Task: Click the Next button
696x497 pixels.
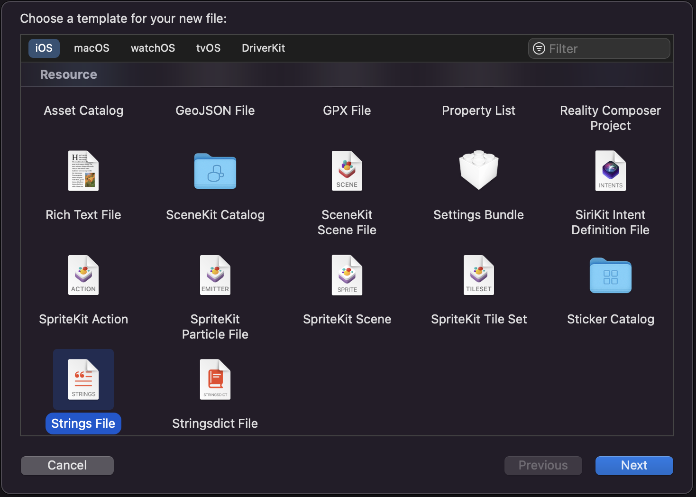Action: 634,466
